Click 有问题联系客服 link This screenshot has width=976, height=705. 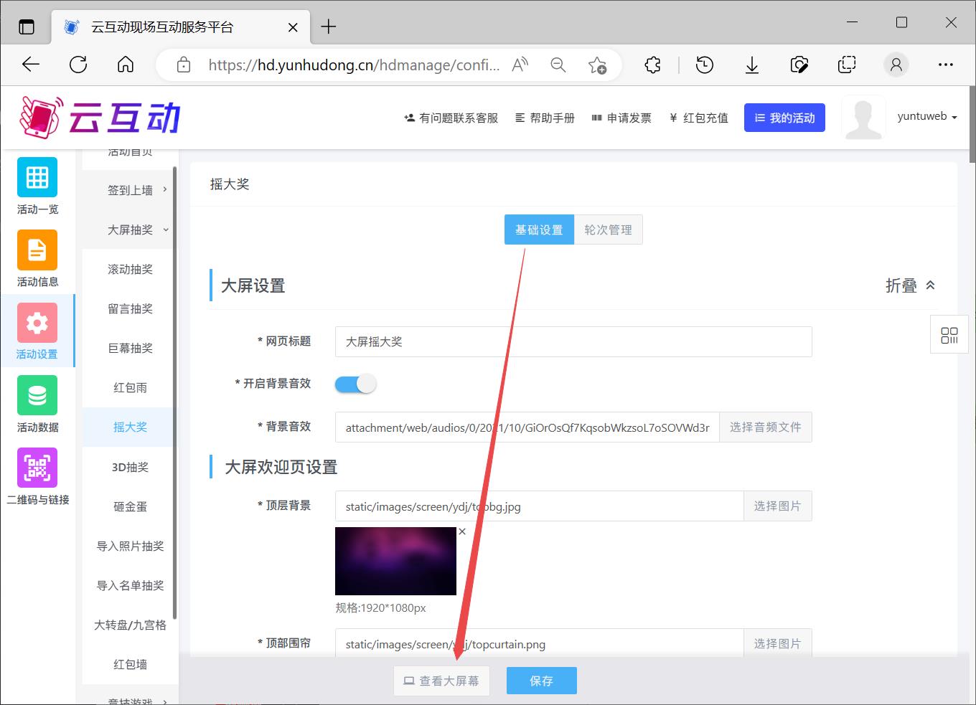tap(451, 118)
